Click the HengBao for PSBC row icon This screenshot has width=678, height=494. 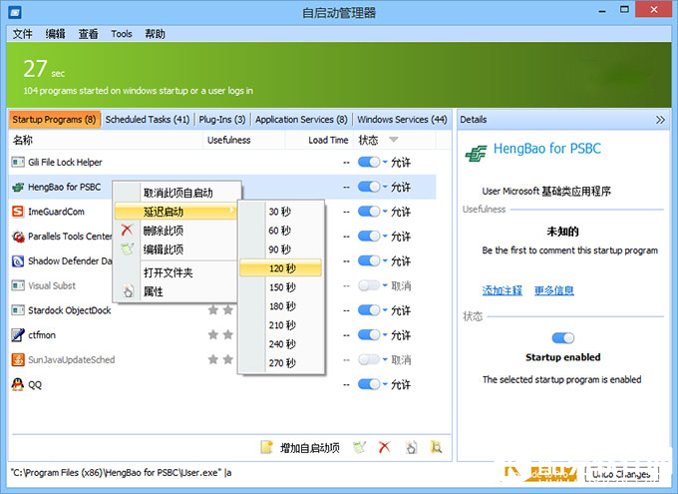tap(18, 187)
